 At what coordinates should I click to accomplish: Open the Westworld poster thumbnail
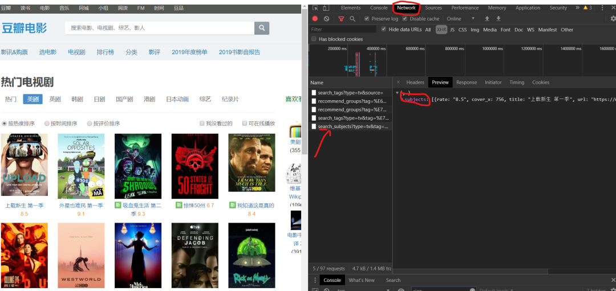(x=81, y=256)
